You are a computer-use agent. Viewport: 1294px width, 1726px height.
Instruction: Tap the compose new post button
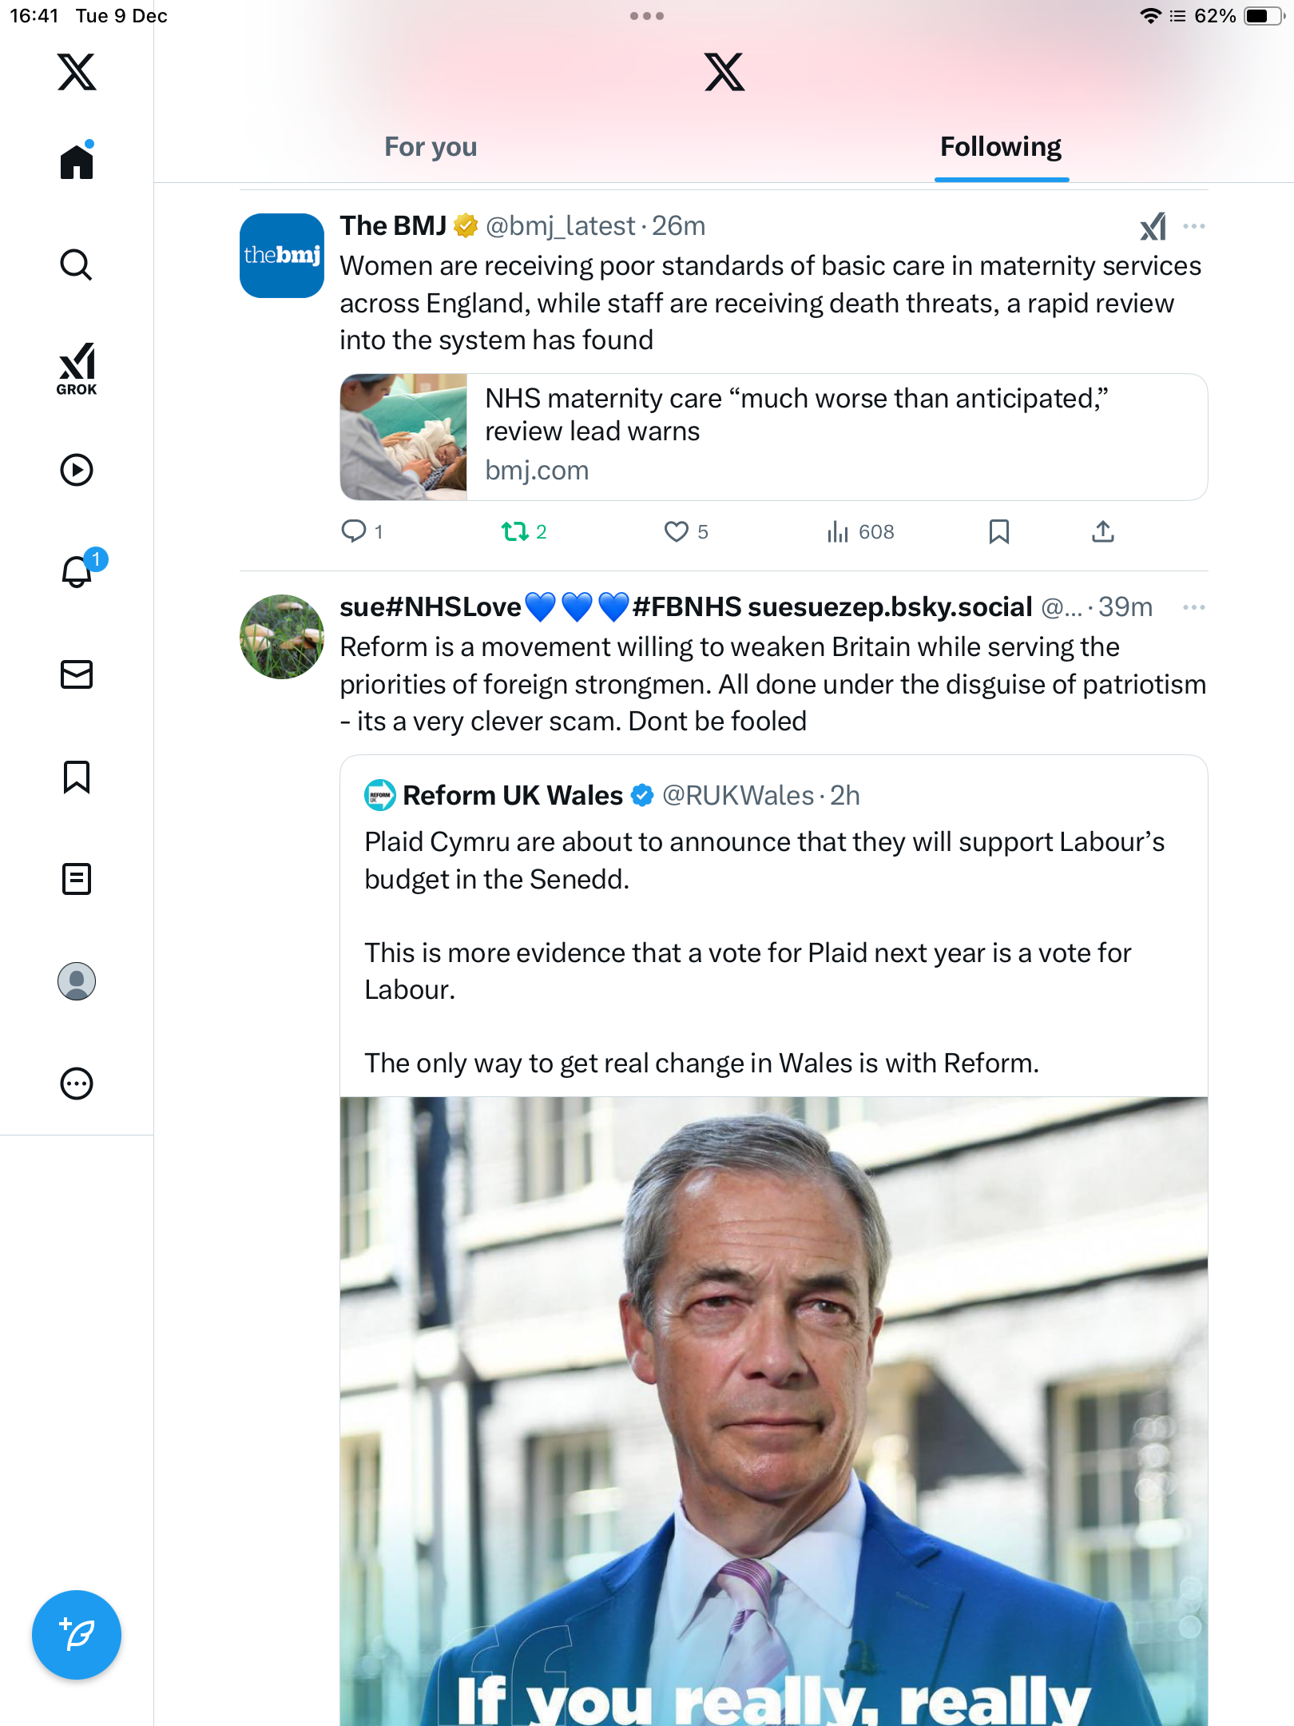click(x=77, y=1635)
